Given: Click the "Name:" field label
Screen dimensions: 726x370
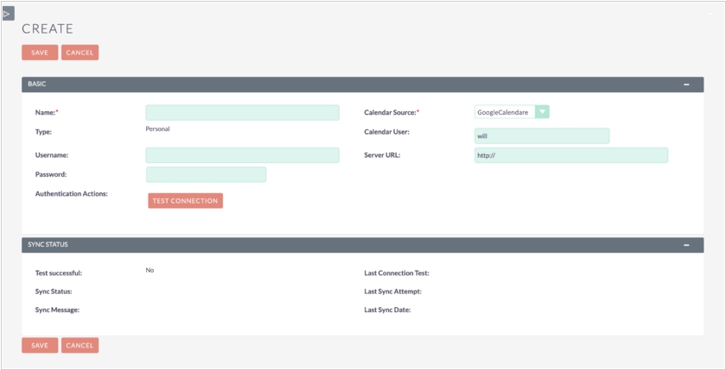Looking at the screenshot, I should tap(46, 112).
